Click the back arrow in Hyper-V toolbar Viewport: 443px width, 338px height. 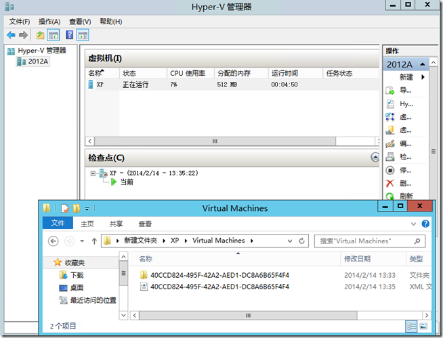[x=11, y=35]
